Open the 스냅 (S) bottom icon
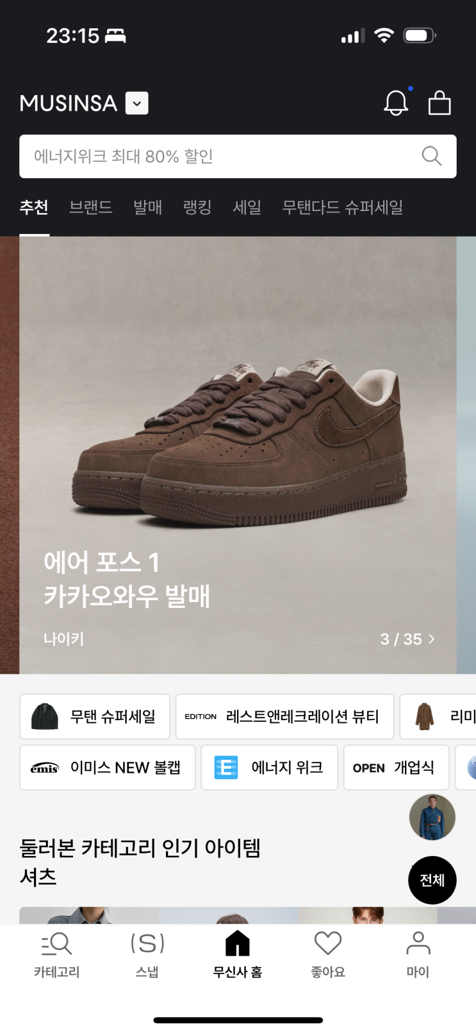The image size is (476, 1033). [147, 954]
